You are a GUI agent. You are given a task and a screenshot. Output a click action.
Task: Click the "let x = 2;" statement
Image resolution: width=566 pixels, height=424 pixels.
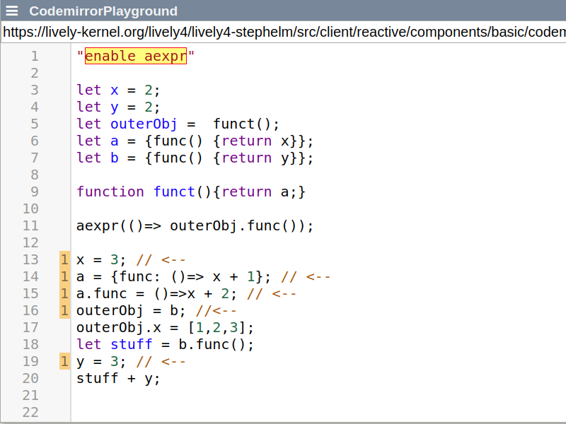pos(119,90)
